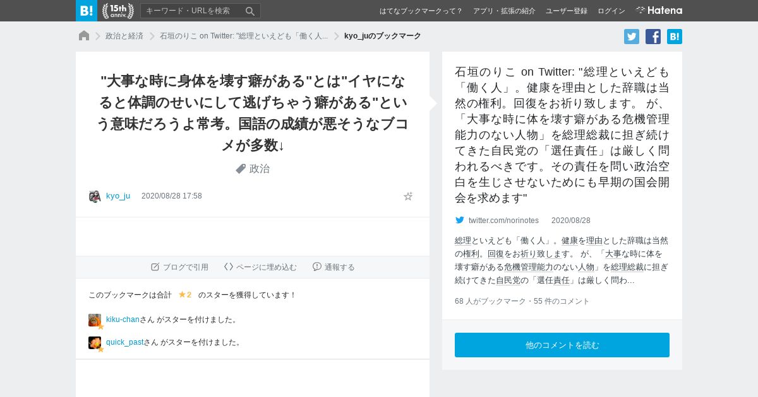Open 68 人がブックマーク count link
The width and height of the screenshot is (758, 397).
click(490, 301)
